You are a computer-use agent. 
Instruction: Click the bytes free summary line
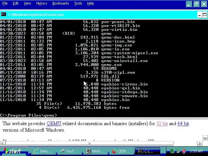pos(84,108)
